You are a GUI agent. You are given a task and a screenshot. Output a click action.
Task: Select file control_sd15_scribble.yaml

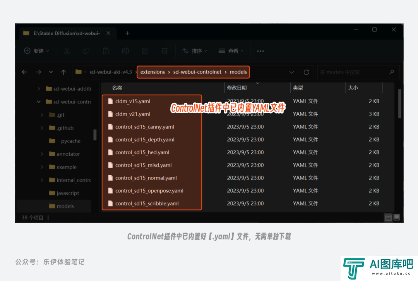pos(147,204)
